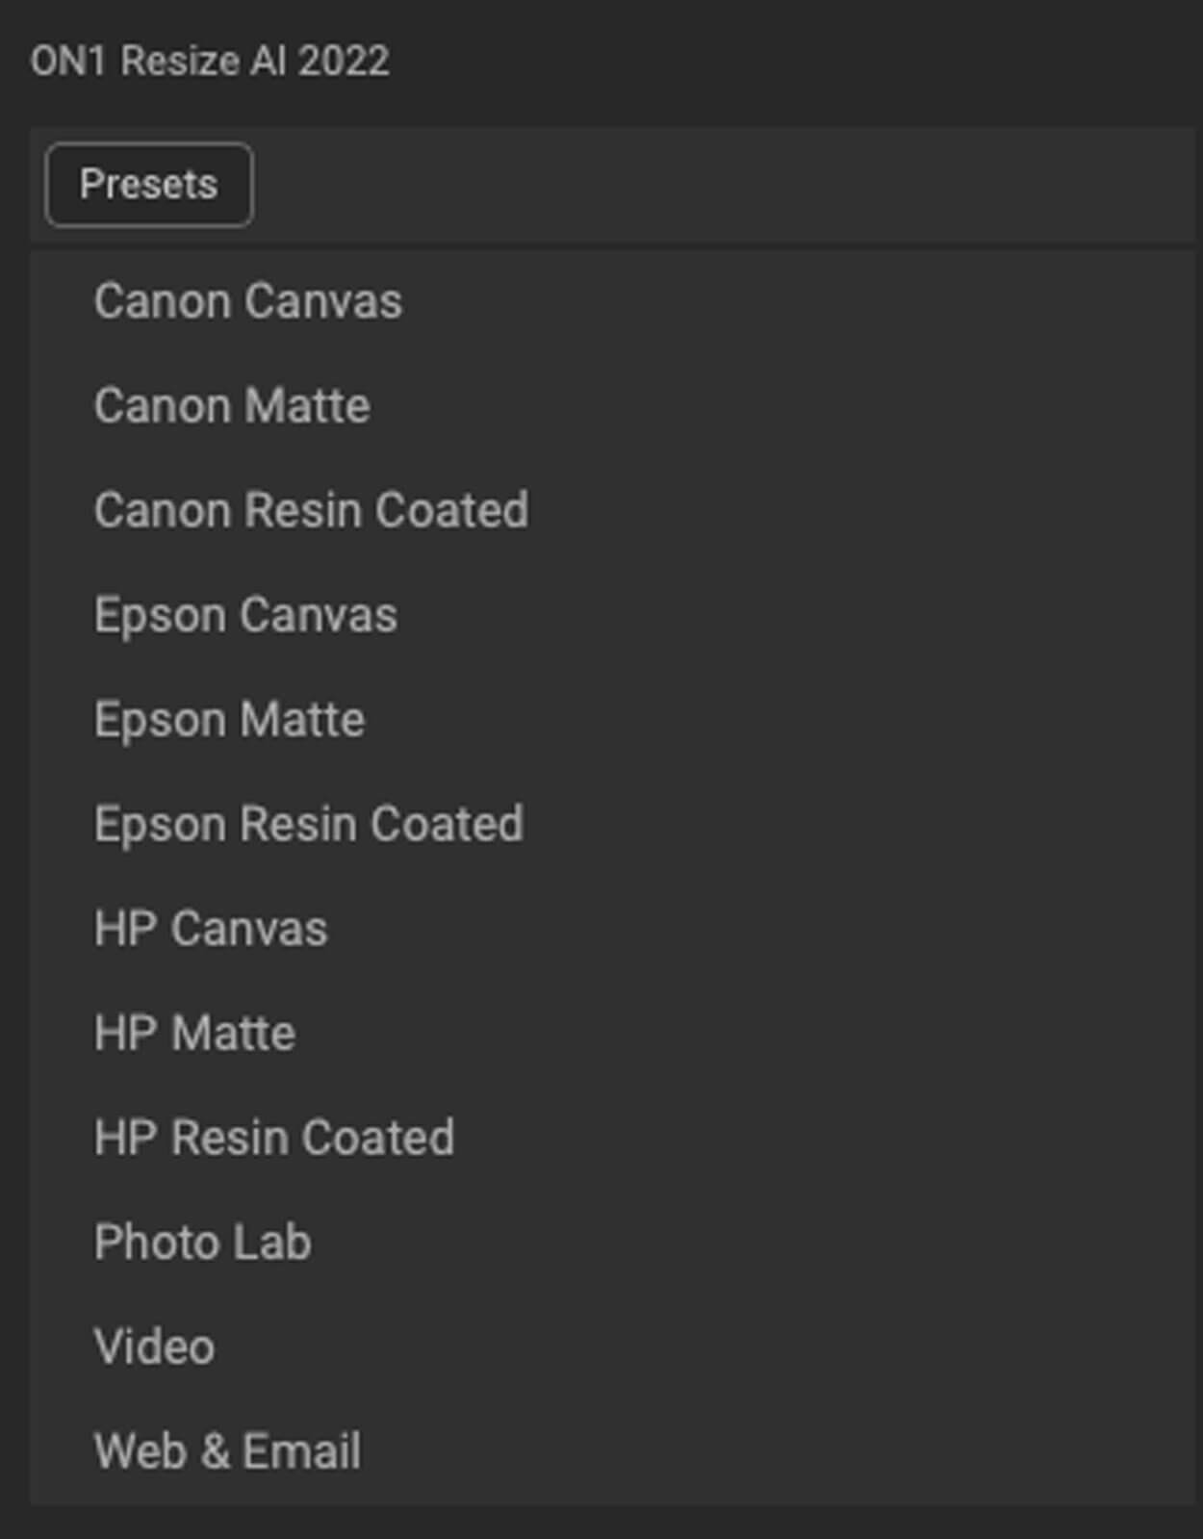Show presets for photo lab printing

202,1243
